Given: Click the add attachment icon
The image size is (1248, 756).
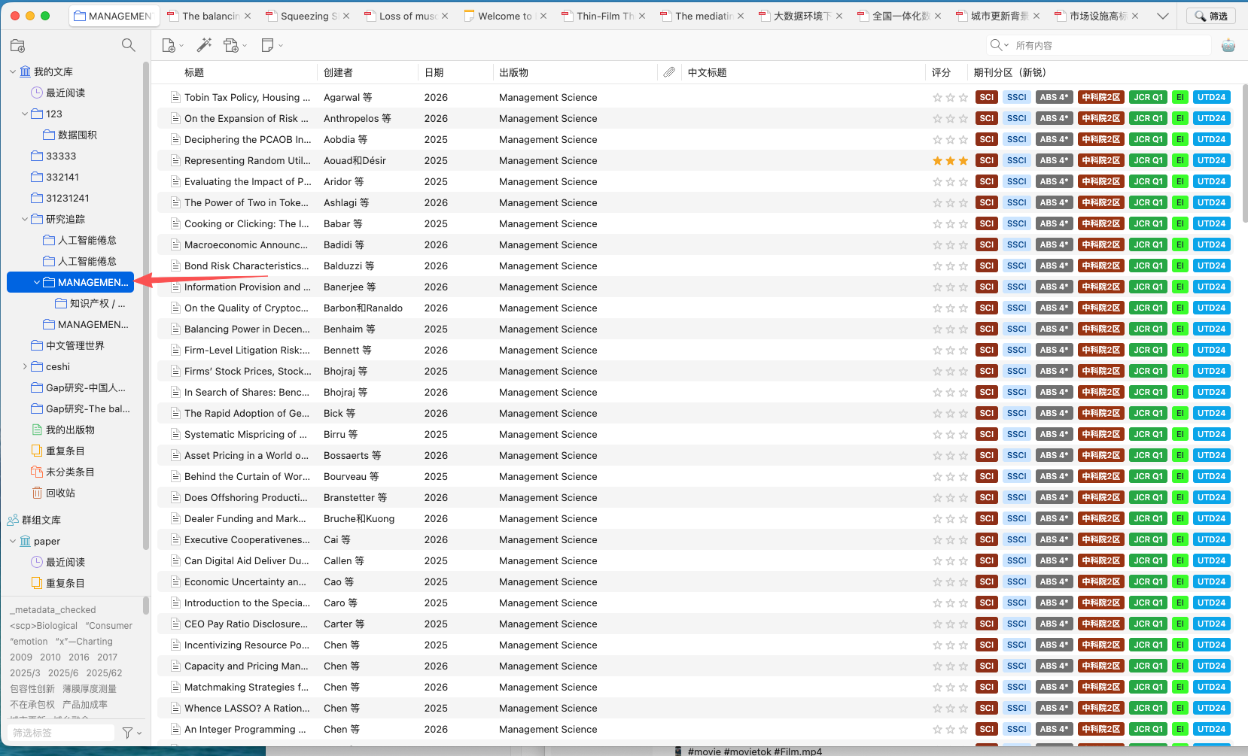Looking at the screenshot, I should 231,46.
